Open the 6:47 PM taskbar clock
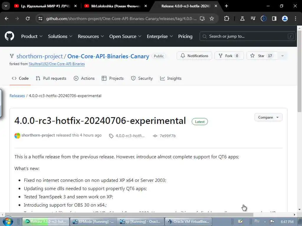Image resolution: width=302 pixels, height=226 pixels. tap(287, 222)
